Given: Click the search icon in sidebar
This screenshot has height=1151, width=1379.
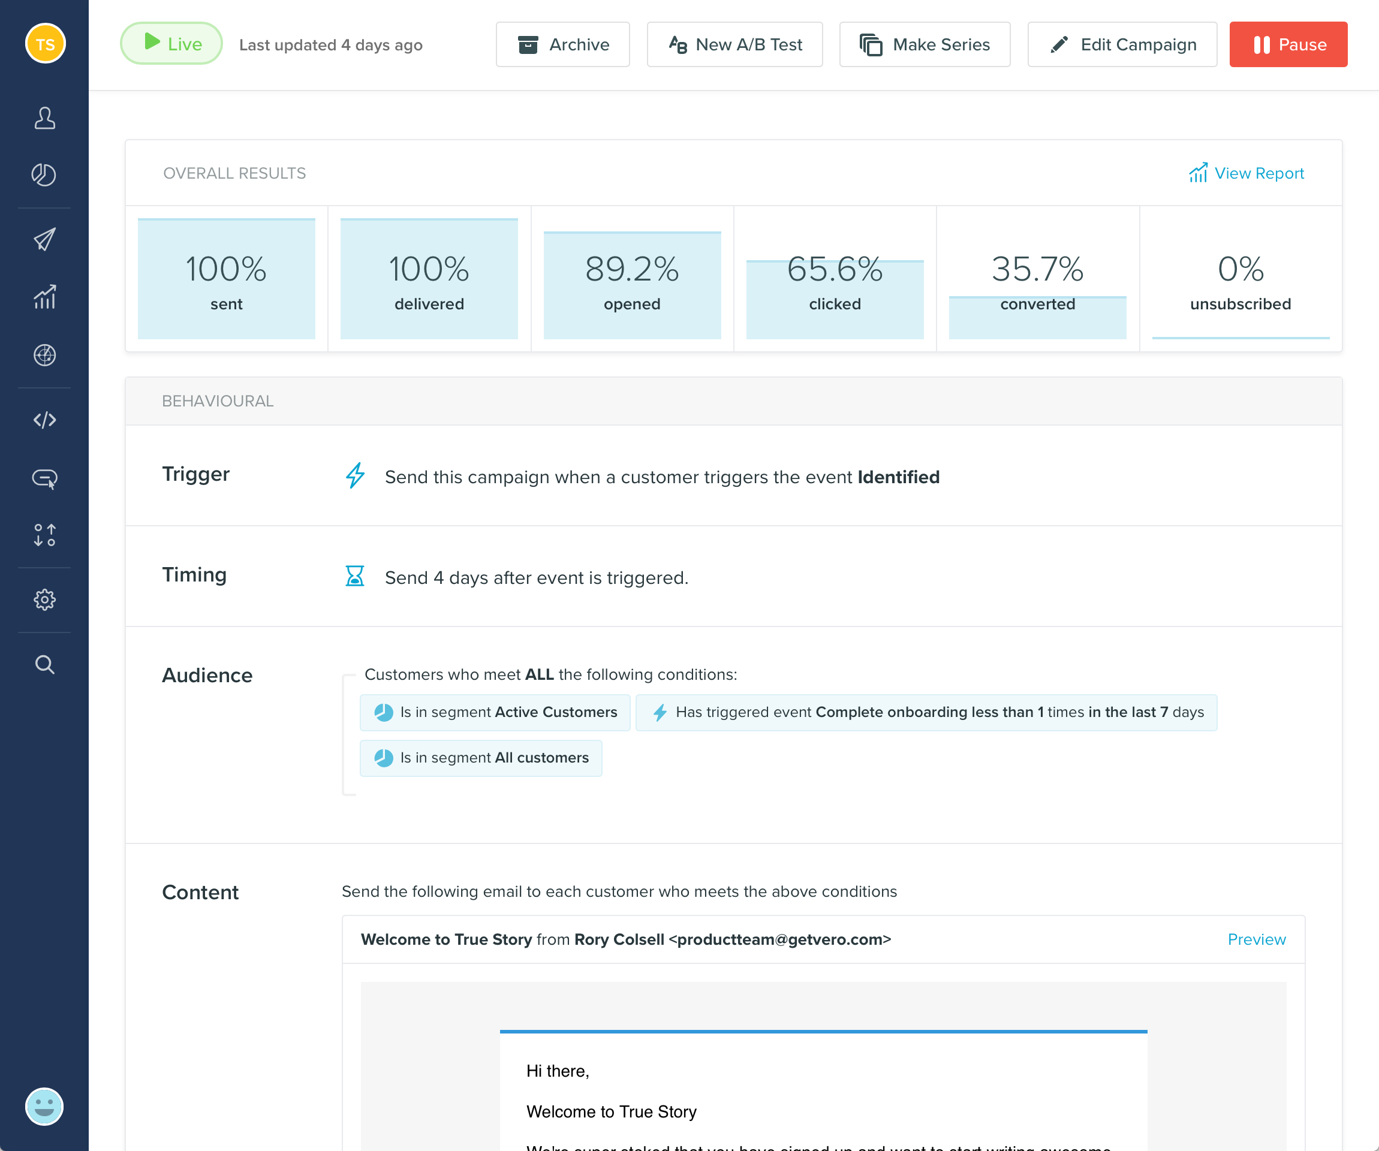Looking at the screenshot, I should coord(44,664).
